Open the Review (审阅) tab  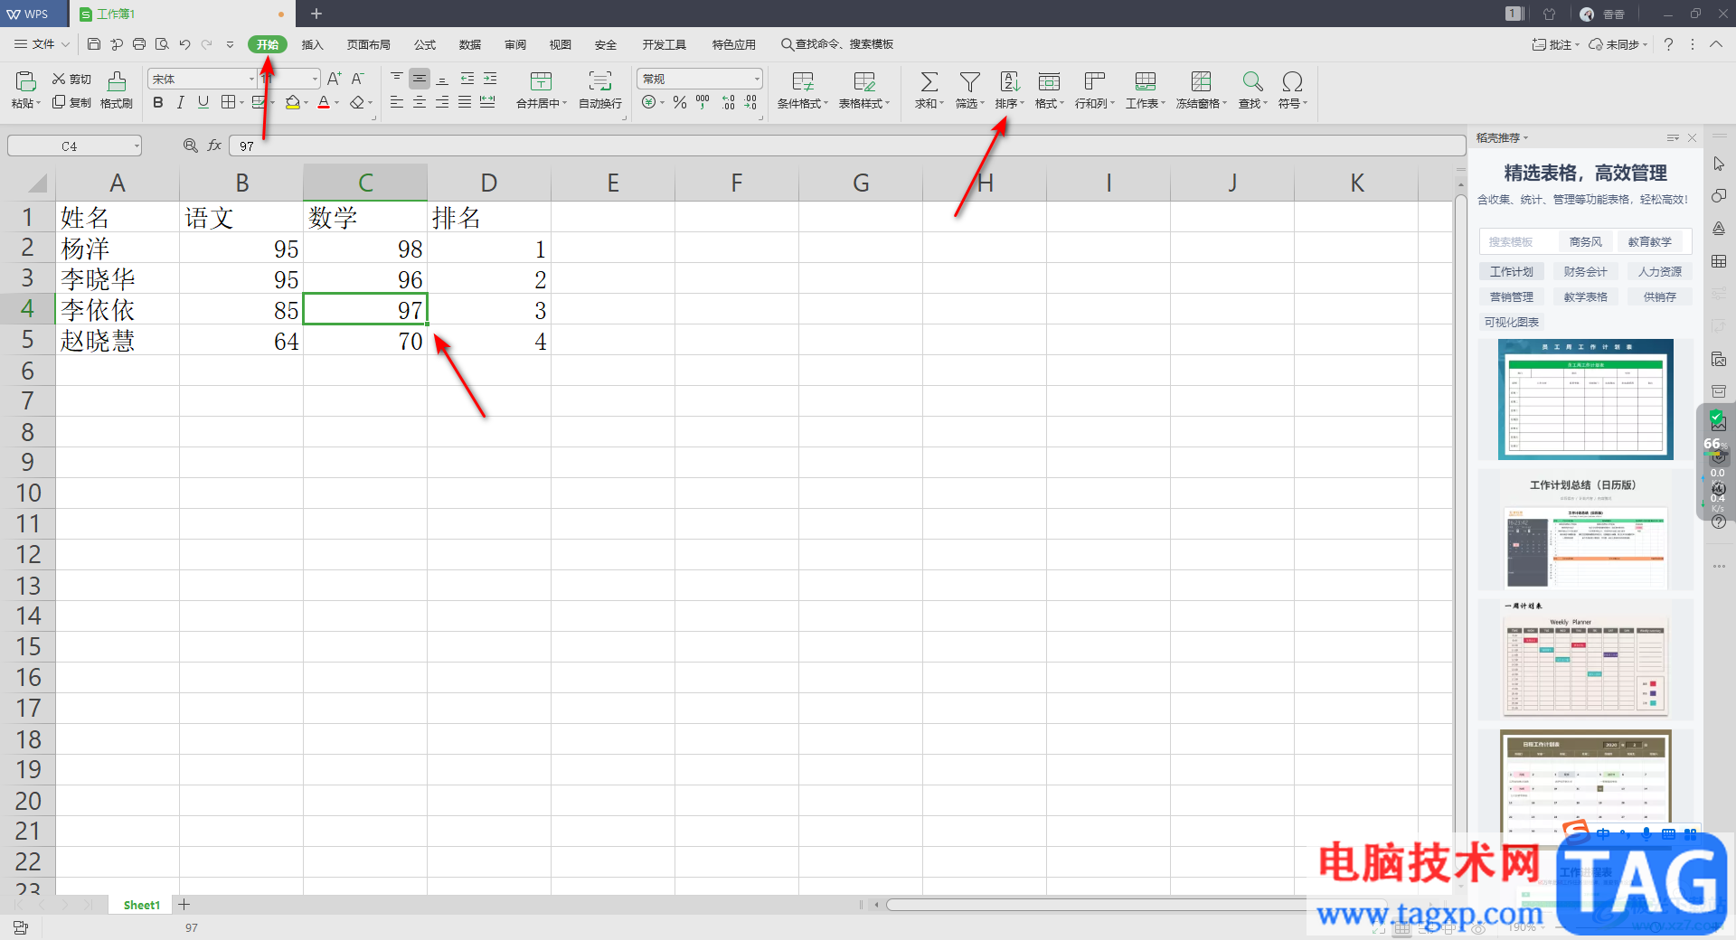click(515, 44)
